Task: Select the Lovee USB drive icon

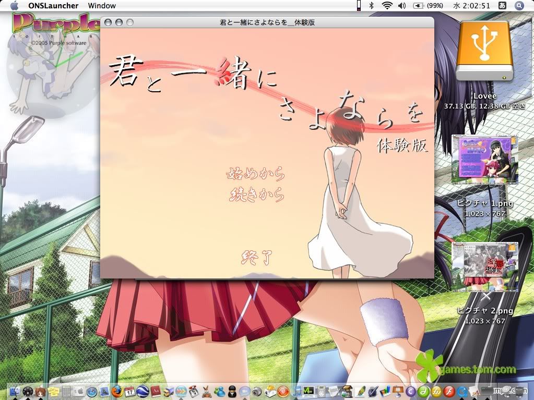Action: pos(484,51)
